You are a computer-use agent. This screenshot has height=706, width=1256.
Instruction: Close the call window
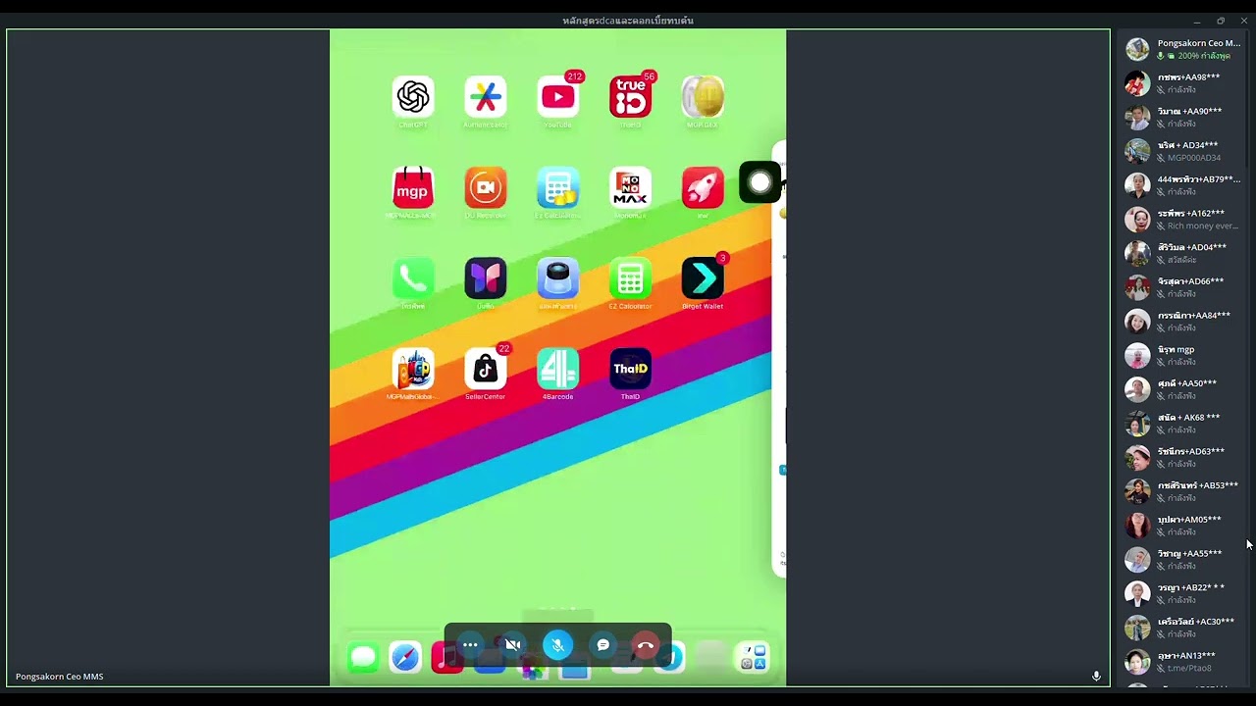1244,21
